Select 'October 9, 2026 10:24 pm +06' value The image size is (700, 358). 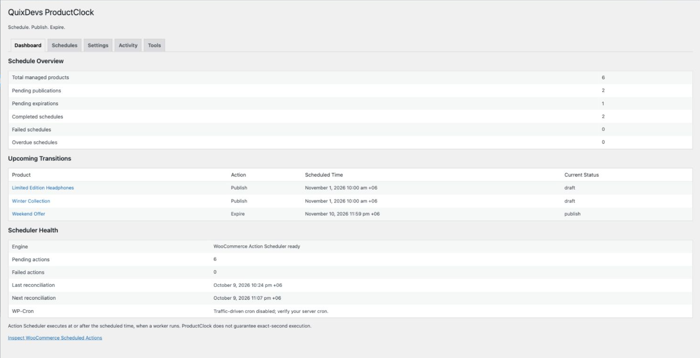[248, 285]
